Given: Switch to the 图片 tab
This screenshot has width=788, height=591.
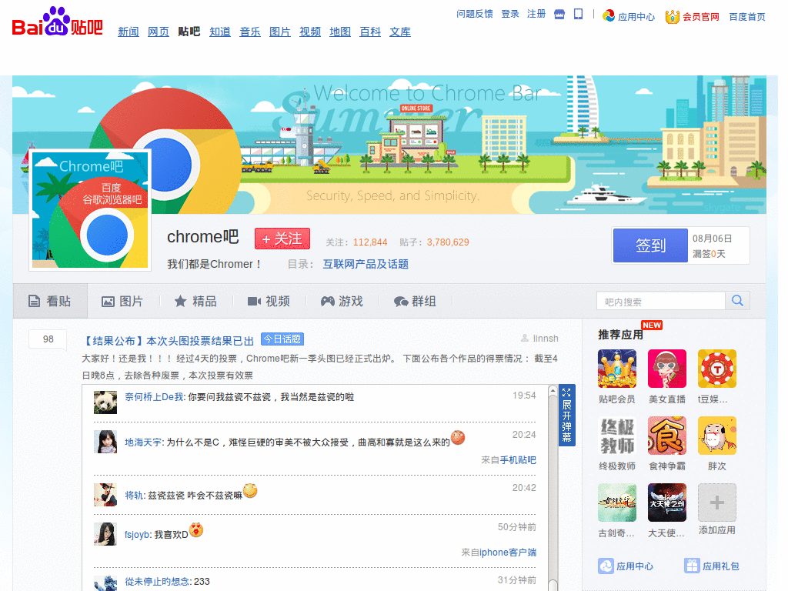Looking at the screenshot, I should pos(122,301).
